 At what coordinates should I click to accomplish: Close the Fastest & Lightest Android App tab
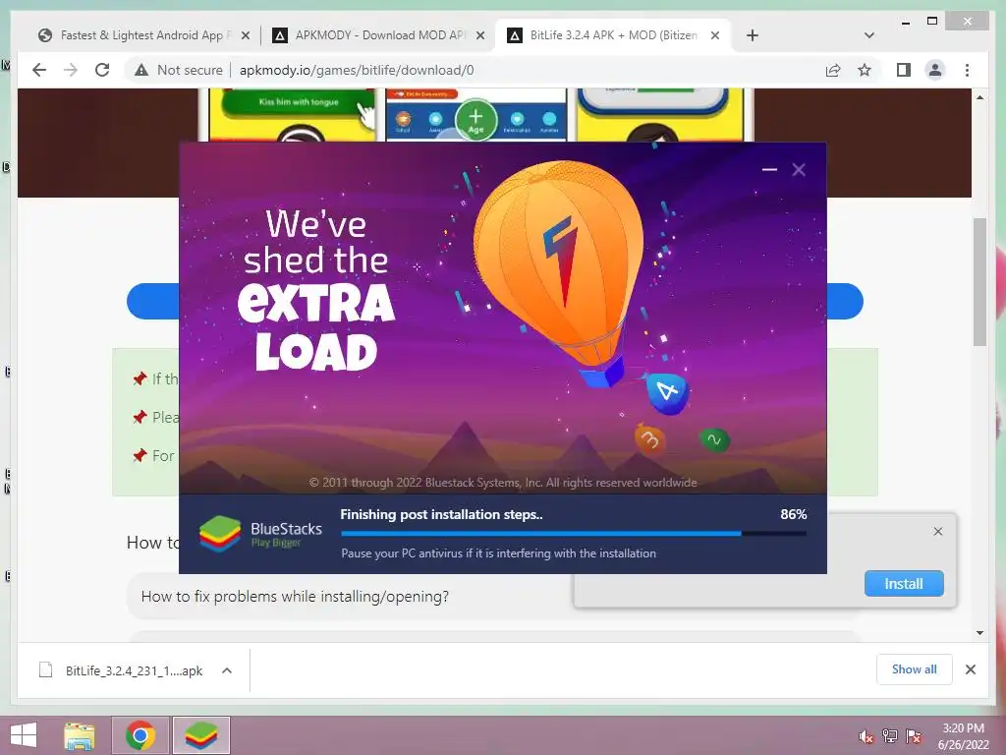[x=245, y=36]
